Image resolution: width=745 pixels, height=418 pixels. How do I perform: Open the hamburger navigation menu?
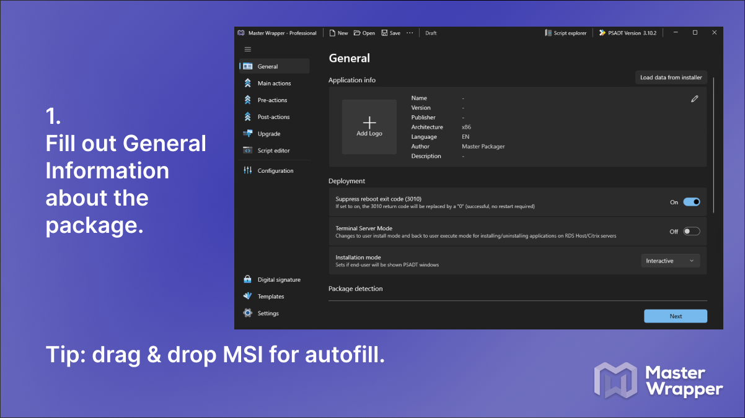pyautogui.click(x=247, y=49)
